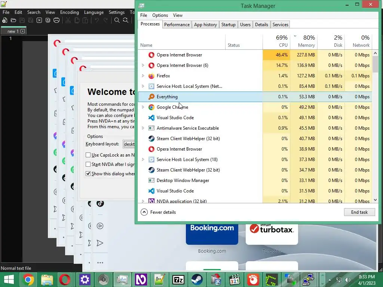Open File Explorer from the taskbar
Viewport: 383px width, 287px height.
[x=47, y=280]
